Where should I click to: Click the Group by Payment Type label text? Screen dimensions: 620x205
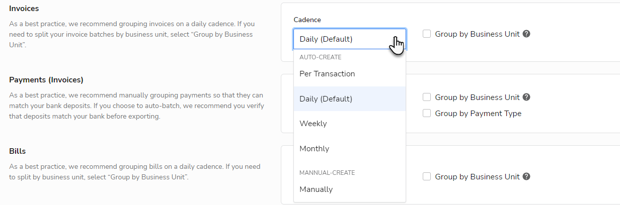[x=478, y=114]
